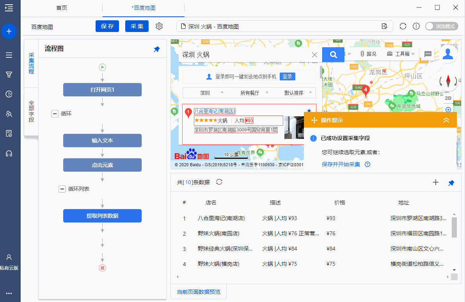Click the data table horizontal scrollbar right arrow
Image resolution: width=465 pixels, height=302 pixels.
(447, 277)
